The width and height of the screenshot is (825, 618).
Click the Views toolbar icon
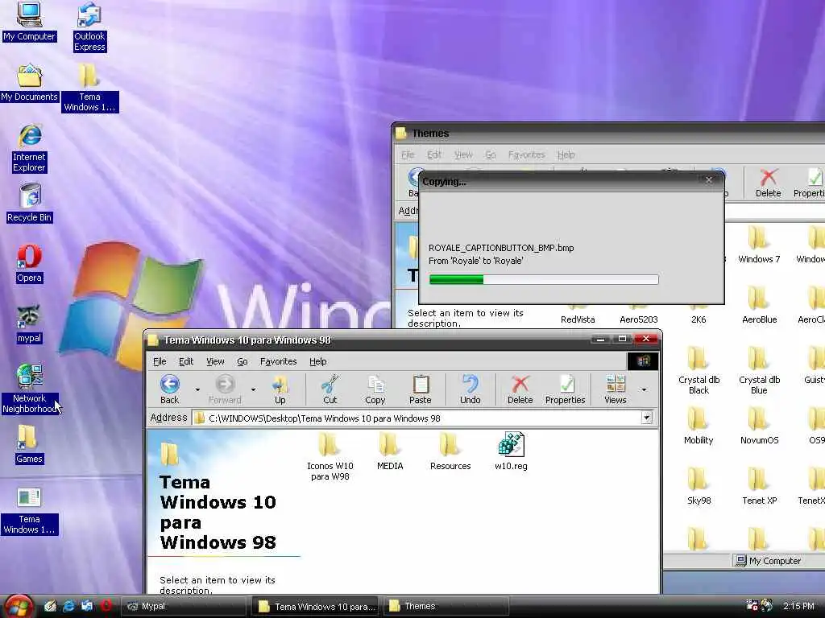click(x=615, y=389)
